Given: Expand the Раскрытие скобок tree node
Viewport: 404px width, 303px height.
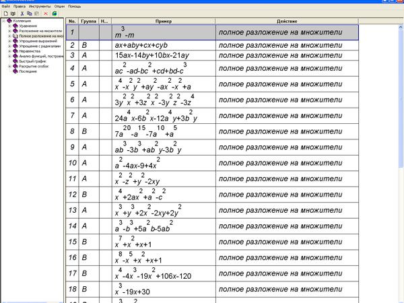Looking at the screenshot, I should [9, 66].
